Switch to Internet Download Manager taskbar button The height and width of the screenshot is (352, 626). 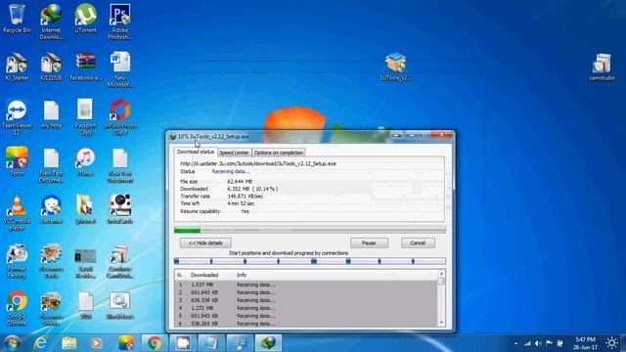[268, 343]
